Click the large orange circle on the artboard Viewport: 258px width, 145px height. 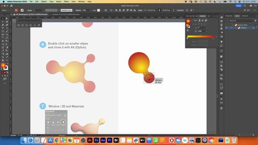point(139,63)
